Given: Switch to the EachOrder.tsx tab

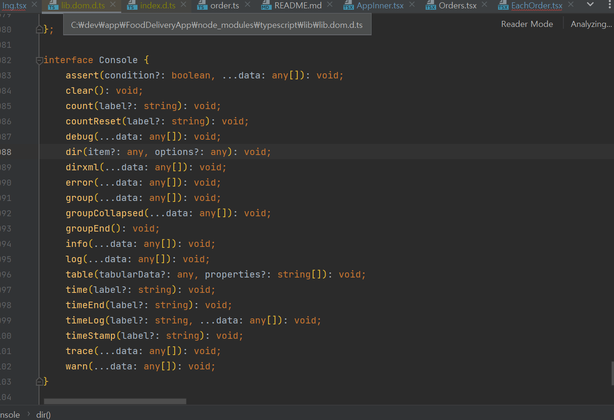Looking at the screenshot, I should (537, 6).
